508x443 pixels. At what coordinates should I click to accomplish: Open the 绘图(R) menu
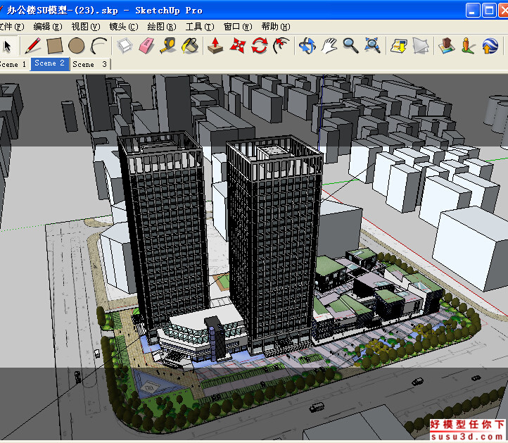tap(162, 27)
